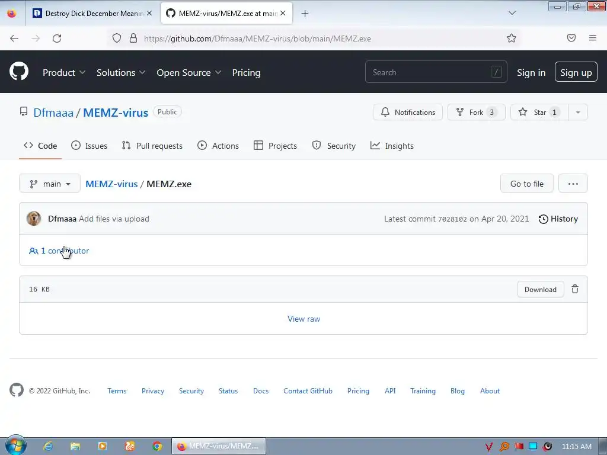The height and width of the screenshot is (455, 607).
Task: Close the Destroy Dick December tab
Action: [x=149, y=13]
